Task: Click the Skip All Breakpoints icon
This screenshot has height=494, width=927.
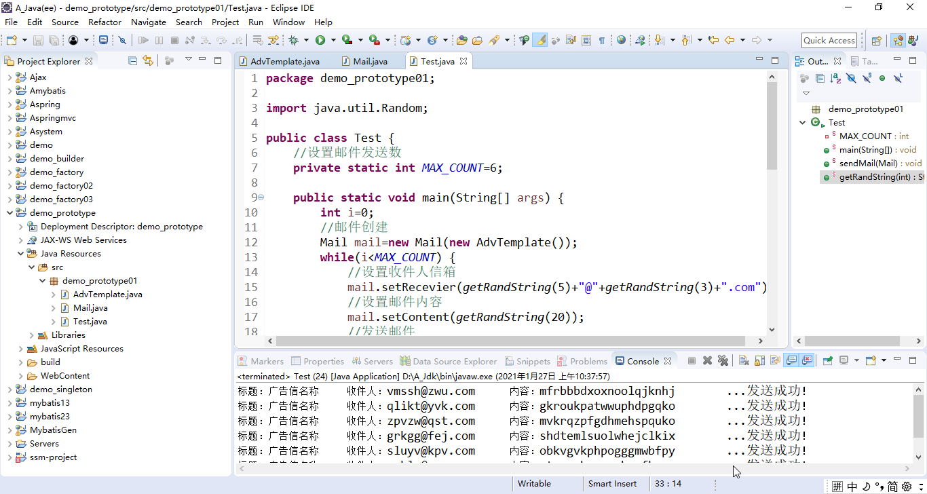Action: 122,41
